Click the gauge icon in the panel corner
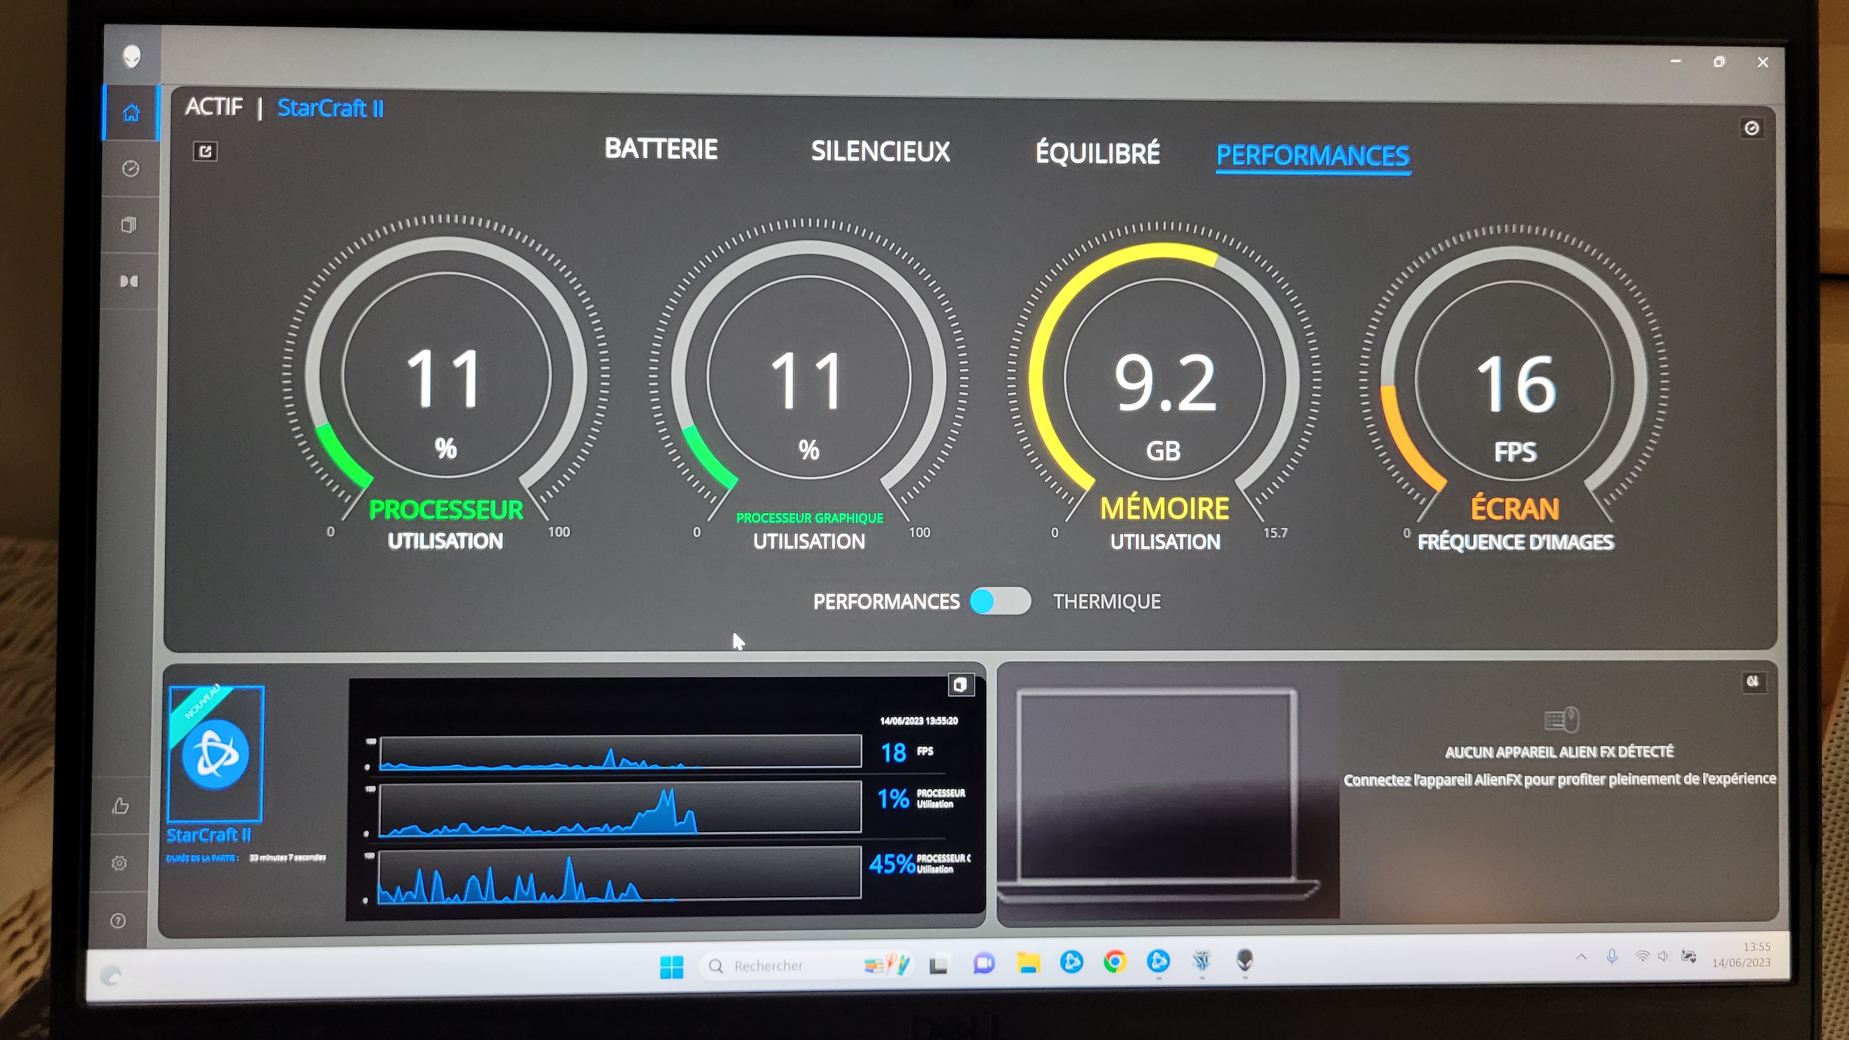 tap(1751, 128)
